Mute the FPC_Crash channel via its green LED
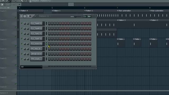 pos(22,59)
